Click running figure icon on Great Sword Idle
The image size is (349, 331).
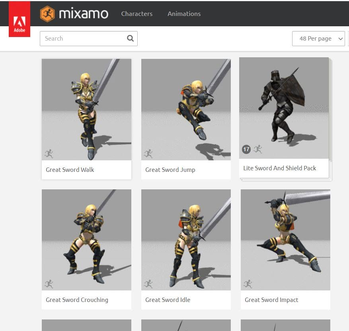(148, 284)
